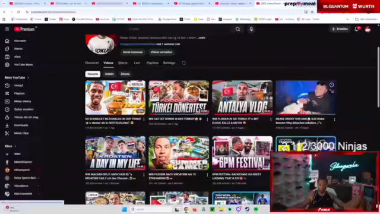Open Abos in the sidebar
380x214 pixels.
[x=17, y=57]
